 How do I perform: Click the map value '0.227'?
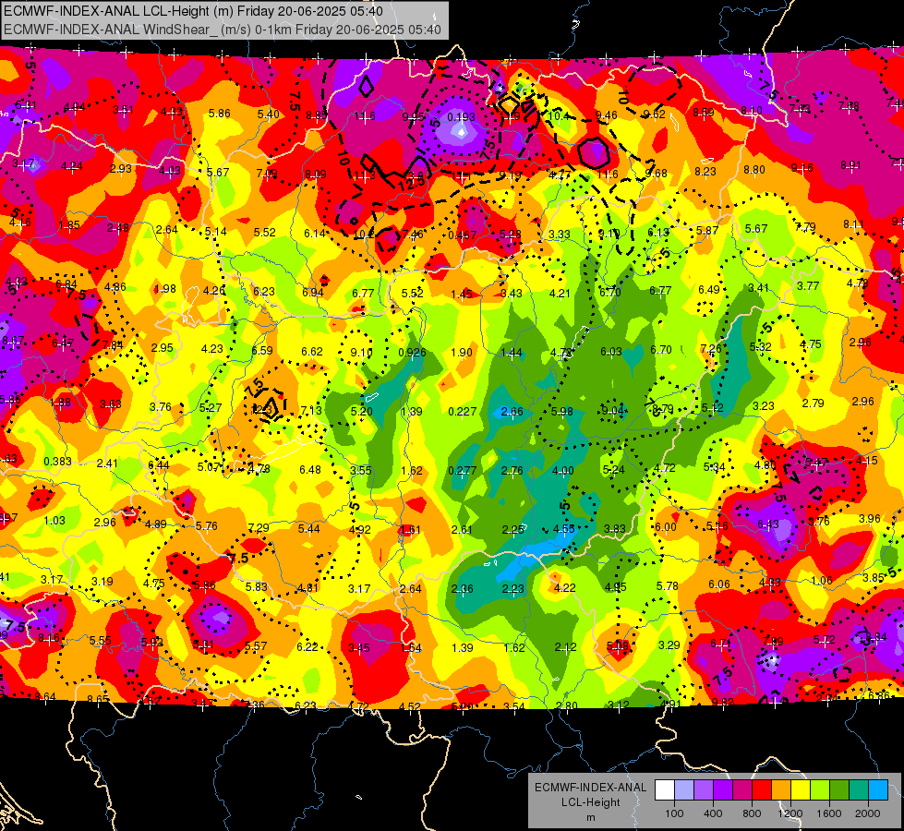pos(463,411)
